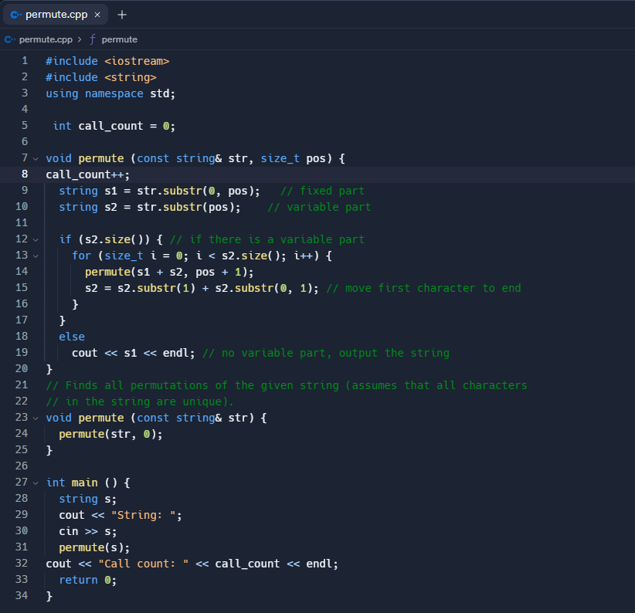This screenshot has height=613, width=635.
Task: Click 'int main () {' line
Action: [x=88, y=483]
